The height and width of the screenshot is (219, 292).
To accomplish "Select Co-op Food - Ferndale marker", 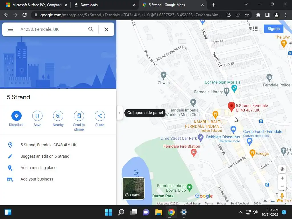I will 250,141.
